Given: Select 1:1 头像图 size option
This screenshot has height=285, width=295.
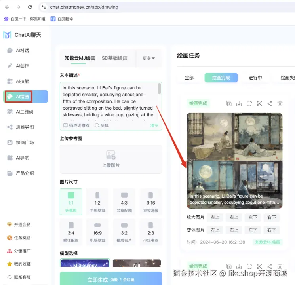Looking at the screenshot, I should 71,202.
